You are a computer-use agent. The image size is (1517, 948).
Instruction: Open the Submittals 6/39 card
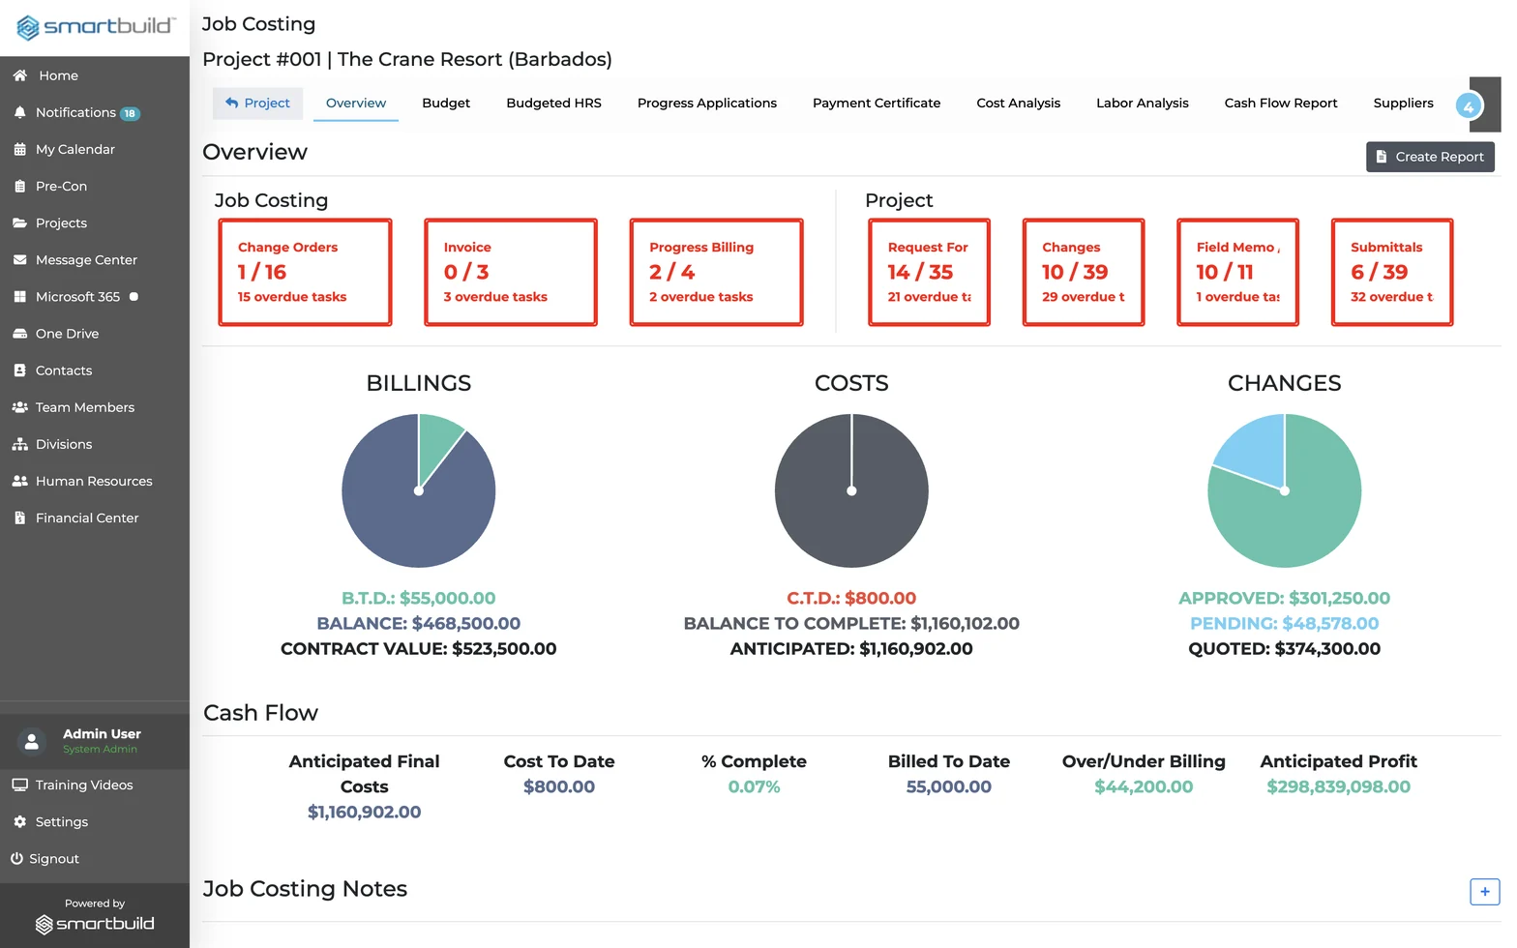click(x=1392, y=272)
